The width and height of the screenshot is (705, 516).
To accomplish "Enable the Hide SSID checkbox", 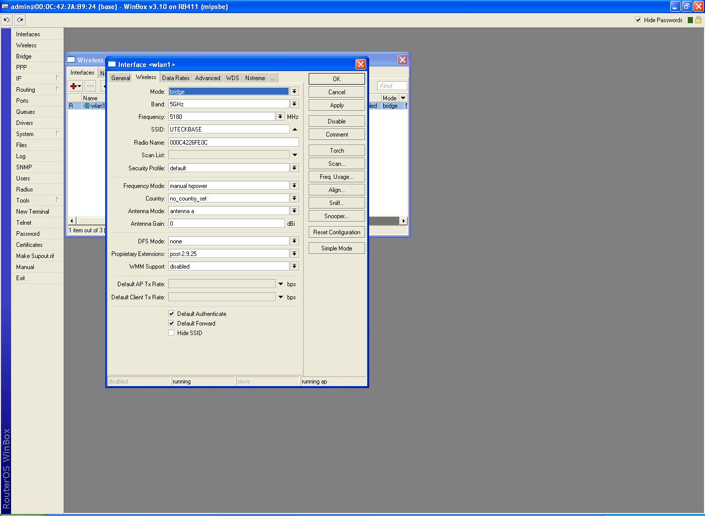I will (x=171, y=333).
